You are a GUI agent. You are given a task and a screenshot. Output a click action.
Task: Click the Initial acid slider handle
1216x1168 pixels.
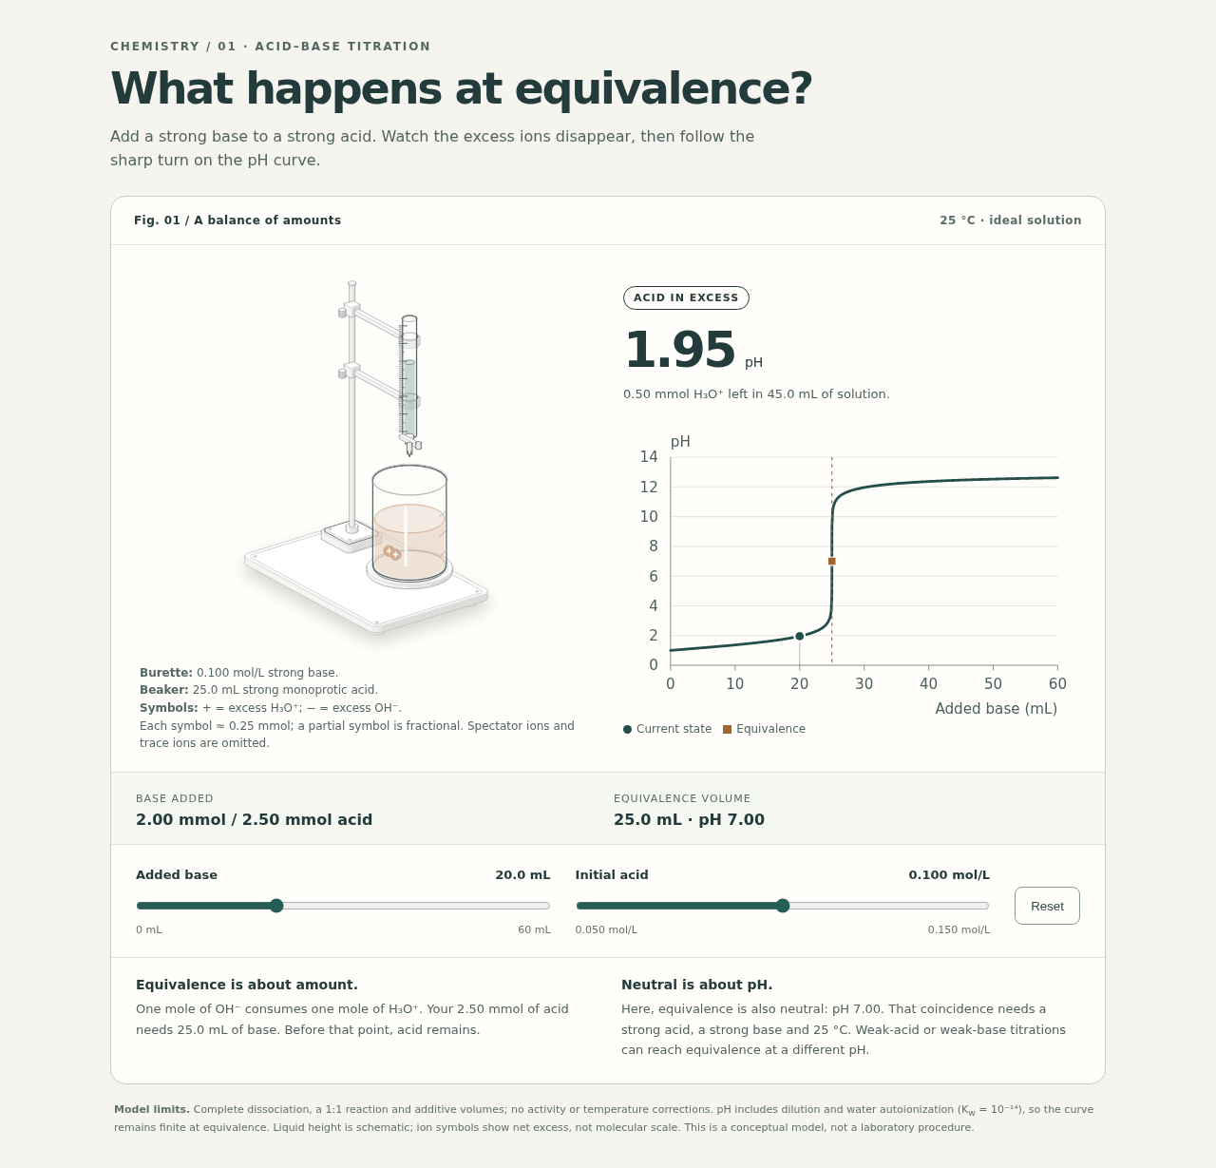pos(783,906)
